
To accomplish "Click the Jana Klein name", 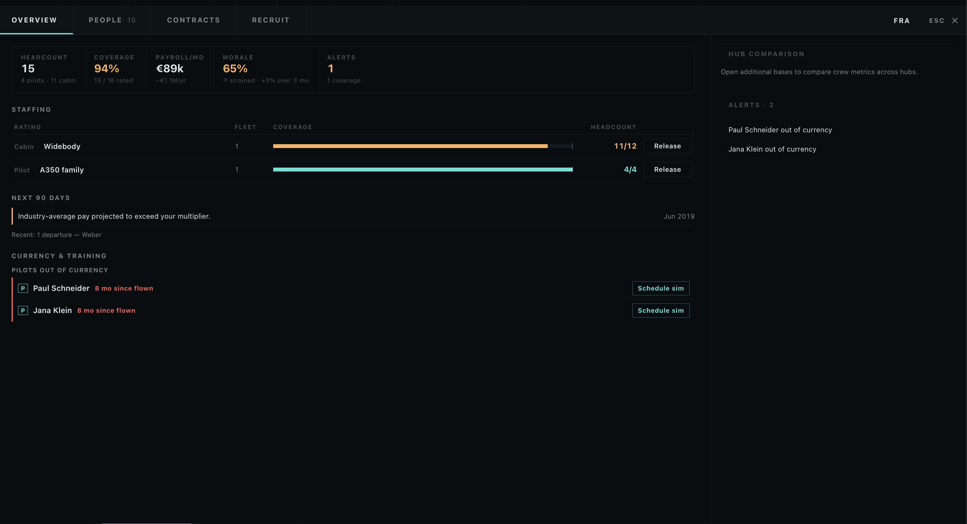I will [52, 310].
